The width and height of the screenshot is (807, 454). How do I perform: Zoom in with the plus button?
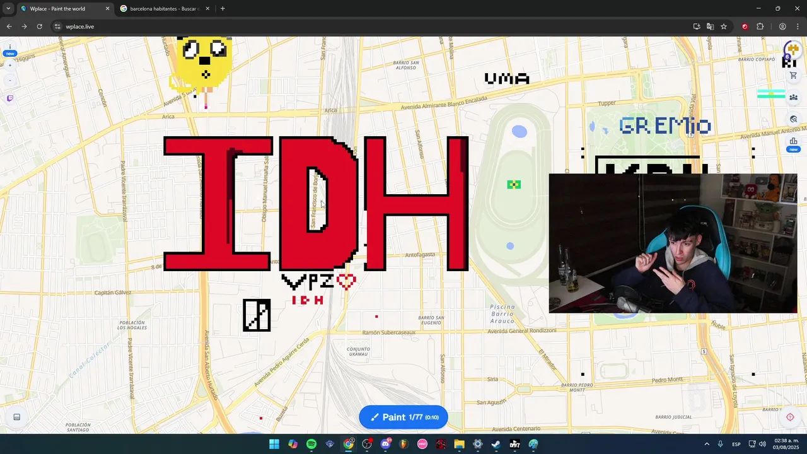[x=10, y=65]
